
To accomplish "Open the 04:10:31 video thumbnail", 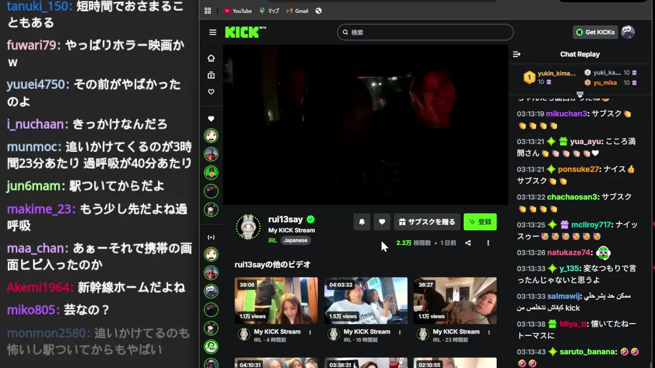I will click(x=276, y=363).
